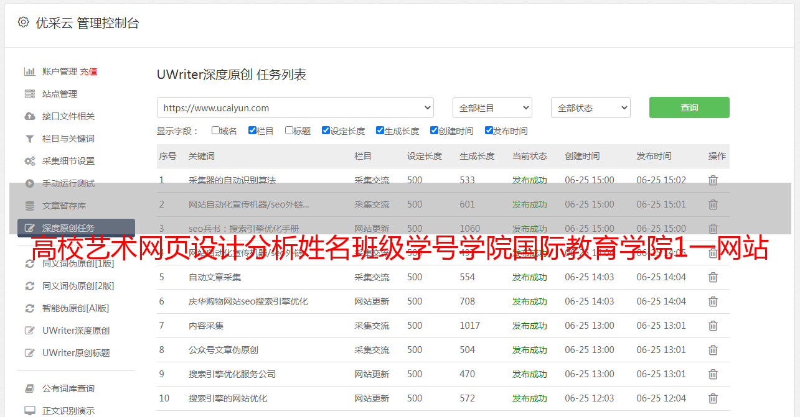
Task: Click the gears icon for 采集细节设置
Action: coord(29,161)
